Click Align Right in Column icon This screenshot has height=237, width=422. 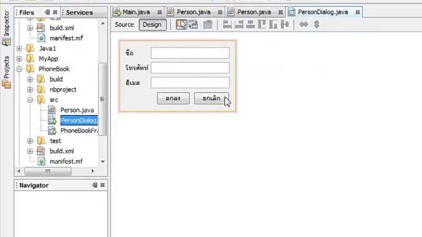239,24
